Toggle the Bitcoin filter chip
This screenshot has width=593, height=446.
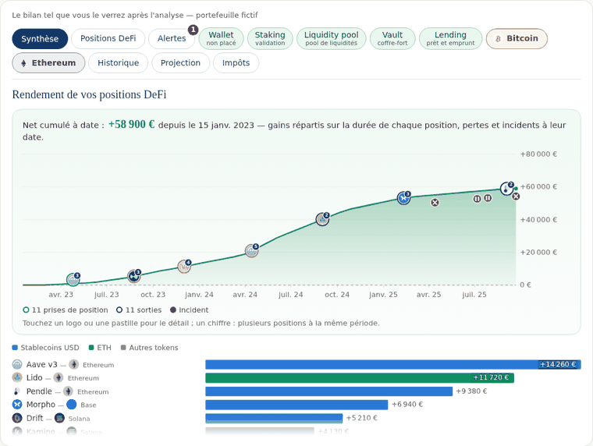tap(517, 38)
